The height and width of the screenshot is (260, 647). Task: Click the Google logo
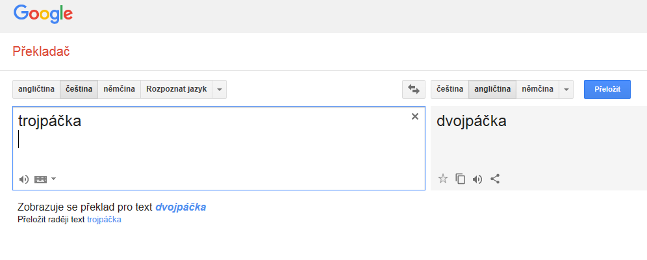pyautogui.click(x=43, y=14)
